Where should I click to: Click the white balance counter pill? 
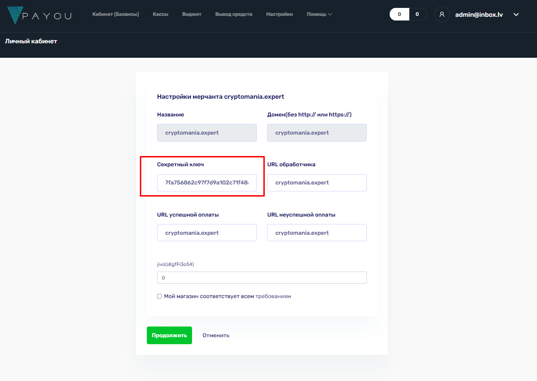399,14
